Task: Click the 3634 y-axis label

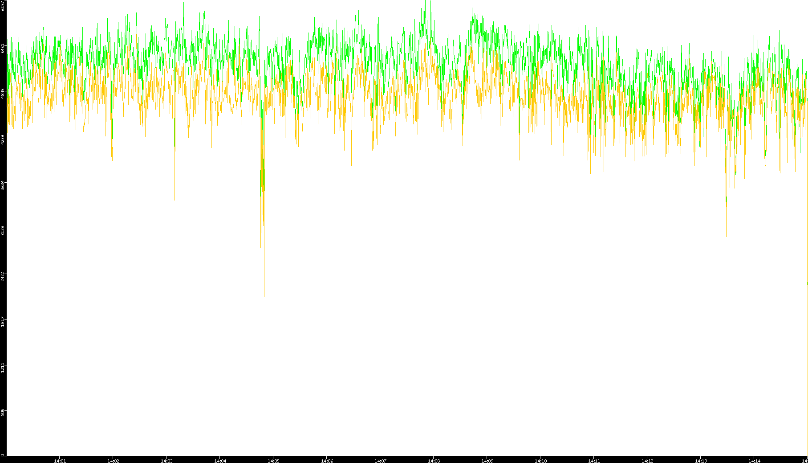Action: 3,184
